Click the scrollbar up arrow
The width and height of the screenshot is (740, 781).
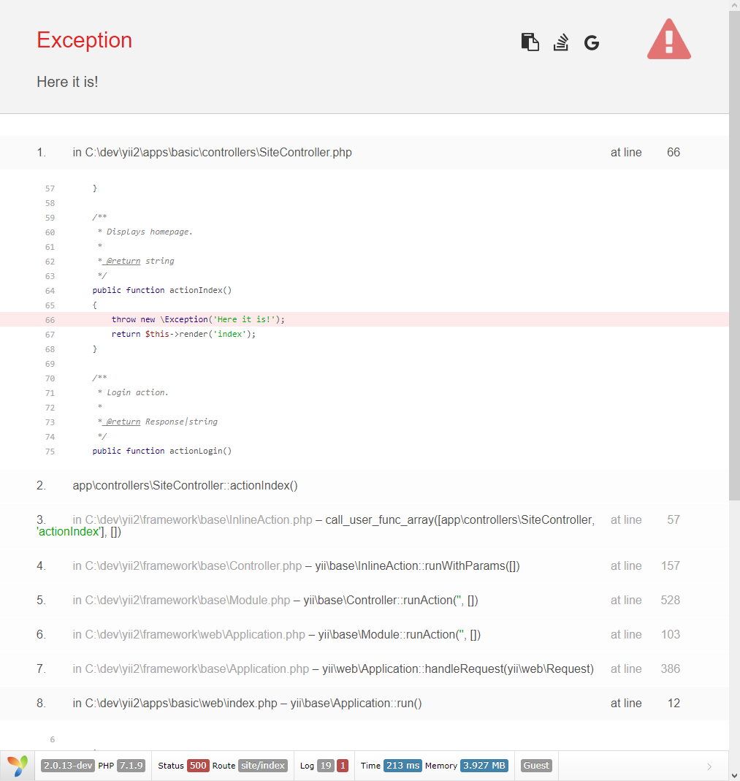pyautogui.click(x=734, y=6)
